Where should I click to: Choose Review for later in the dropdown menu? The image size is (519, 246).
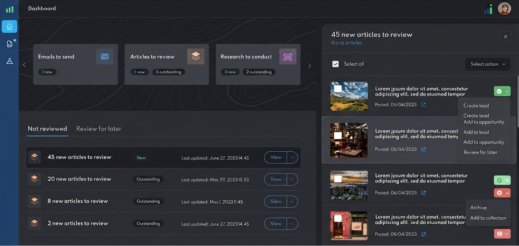(x=480, y=152)
